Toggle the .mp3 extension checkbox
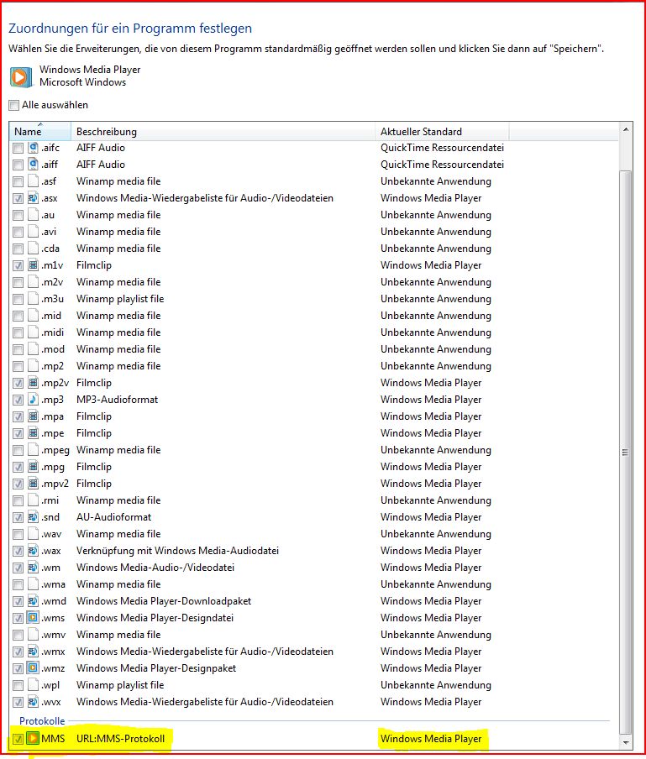The image size is (646, 759). [x=18, y=400]
